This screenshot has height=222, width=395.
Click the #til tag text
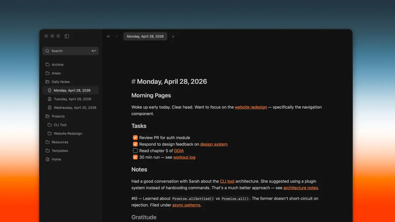pyautogui.click(x=135, y=199)
